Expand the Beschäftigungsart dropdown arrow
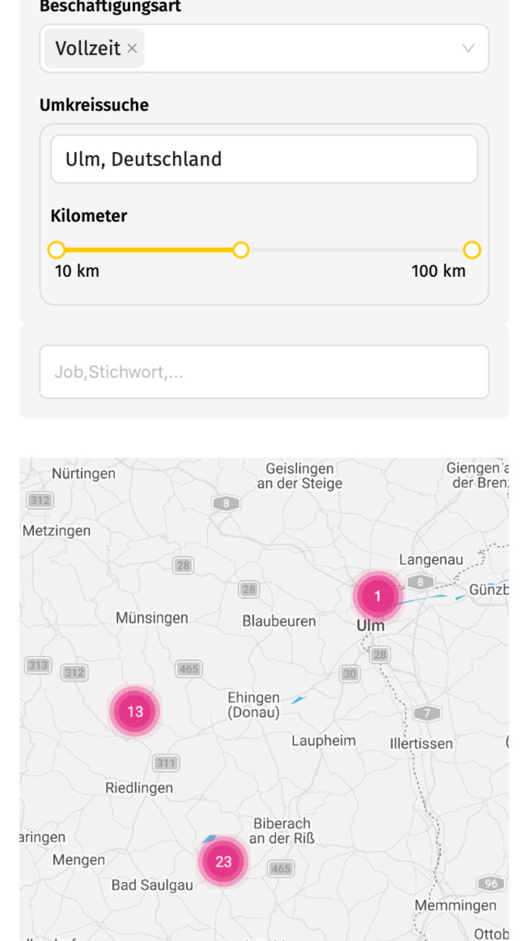Image resolution: width=529 pixels, height=941 pixels. (468, 48)
